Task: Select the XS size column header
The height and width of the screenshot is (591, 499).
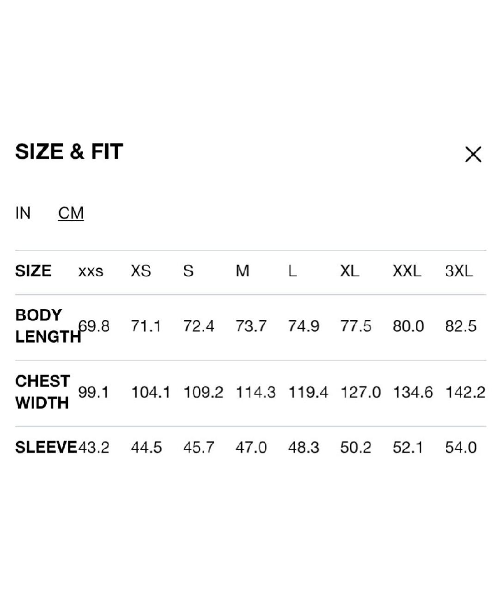Action: 140,271
